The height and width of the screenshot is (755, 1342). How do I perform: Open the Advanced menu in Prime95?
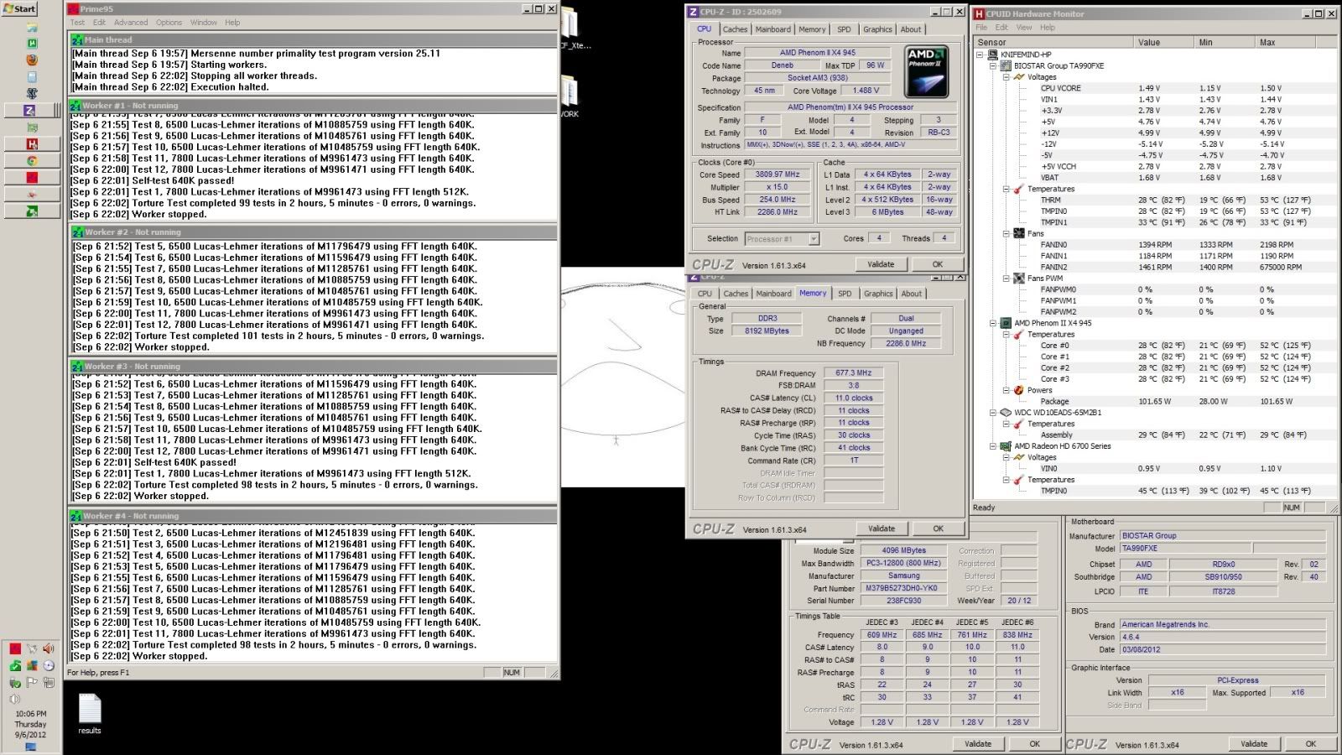[131, 23]
